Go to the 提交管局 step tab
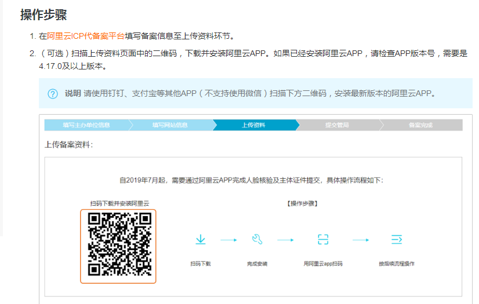Image resolution: width=479 pixels, height=304 pixels. coord(337,125)
